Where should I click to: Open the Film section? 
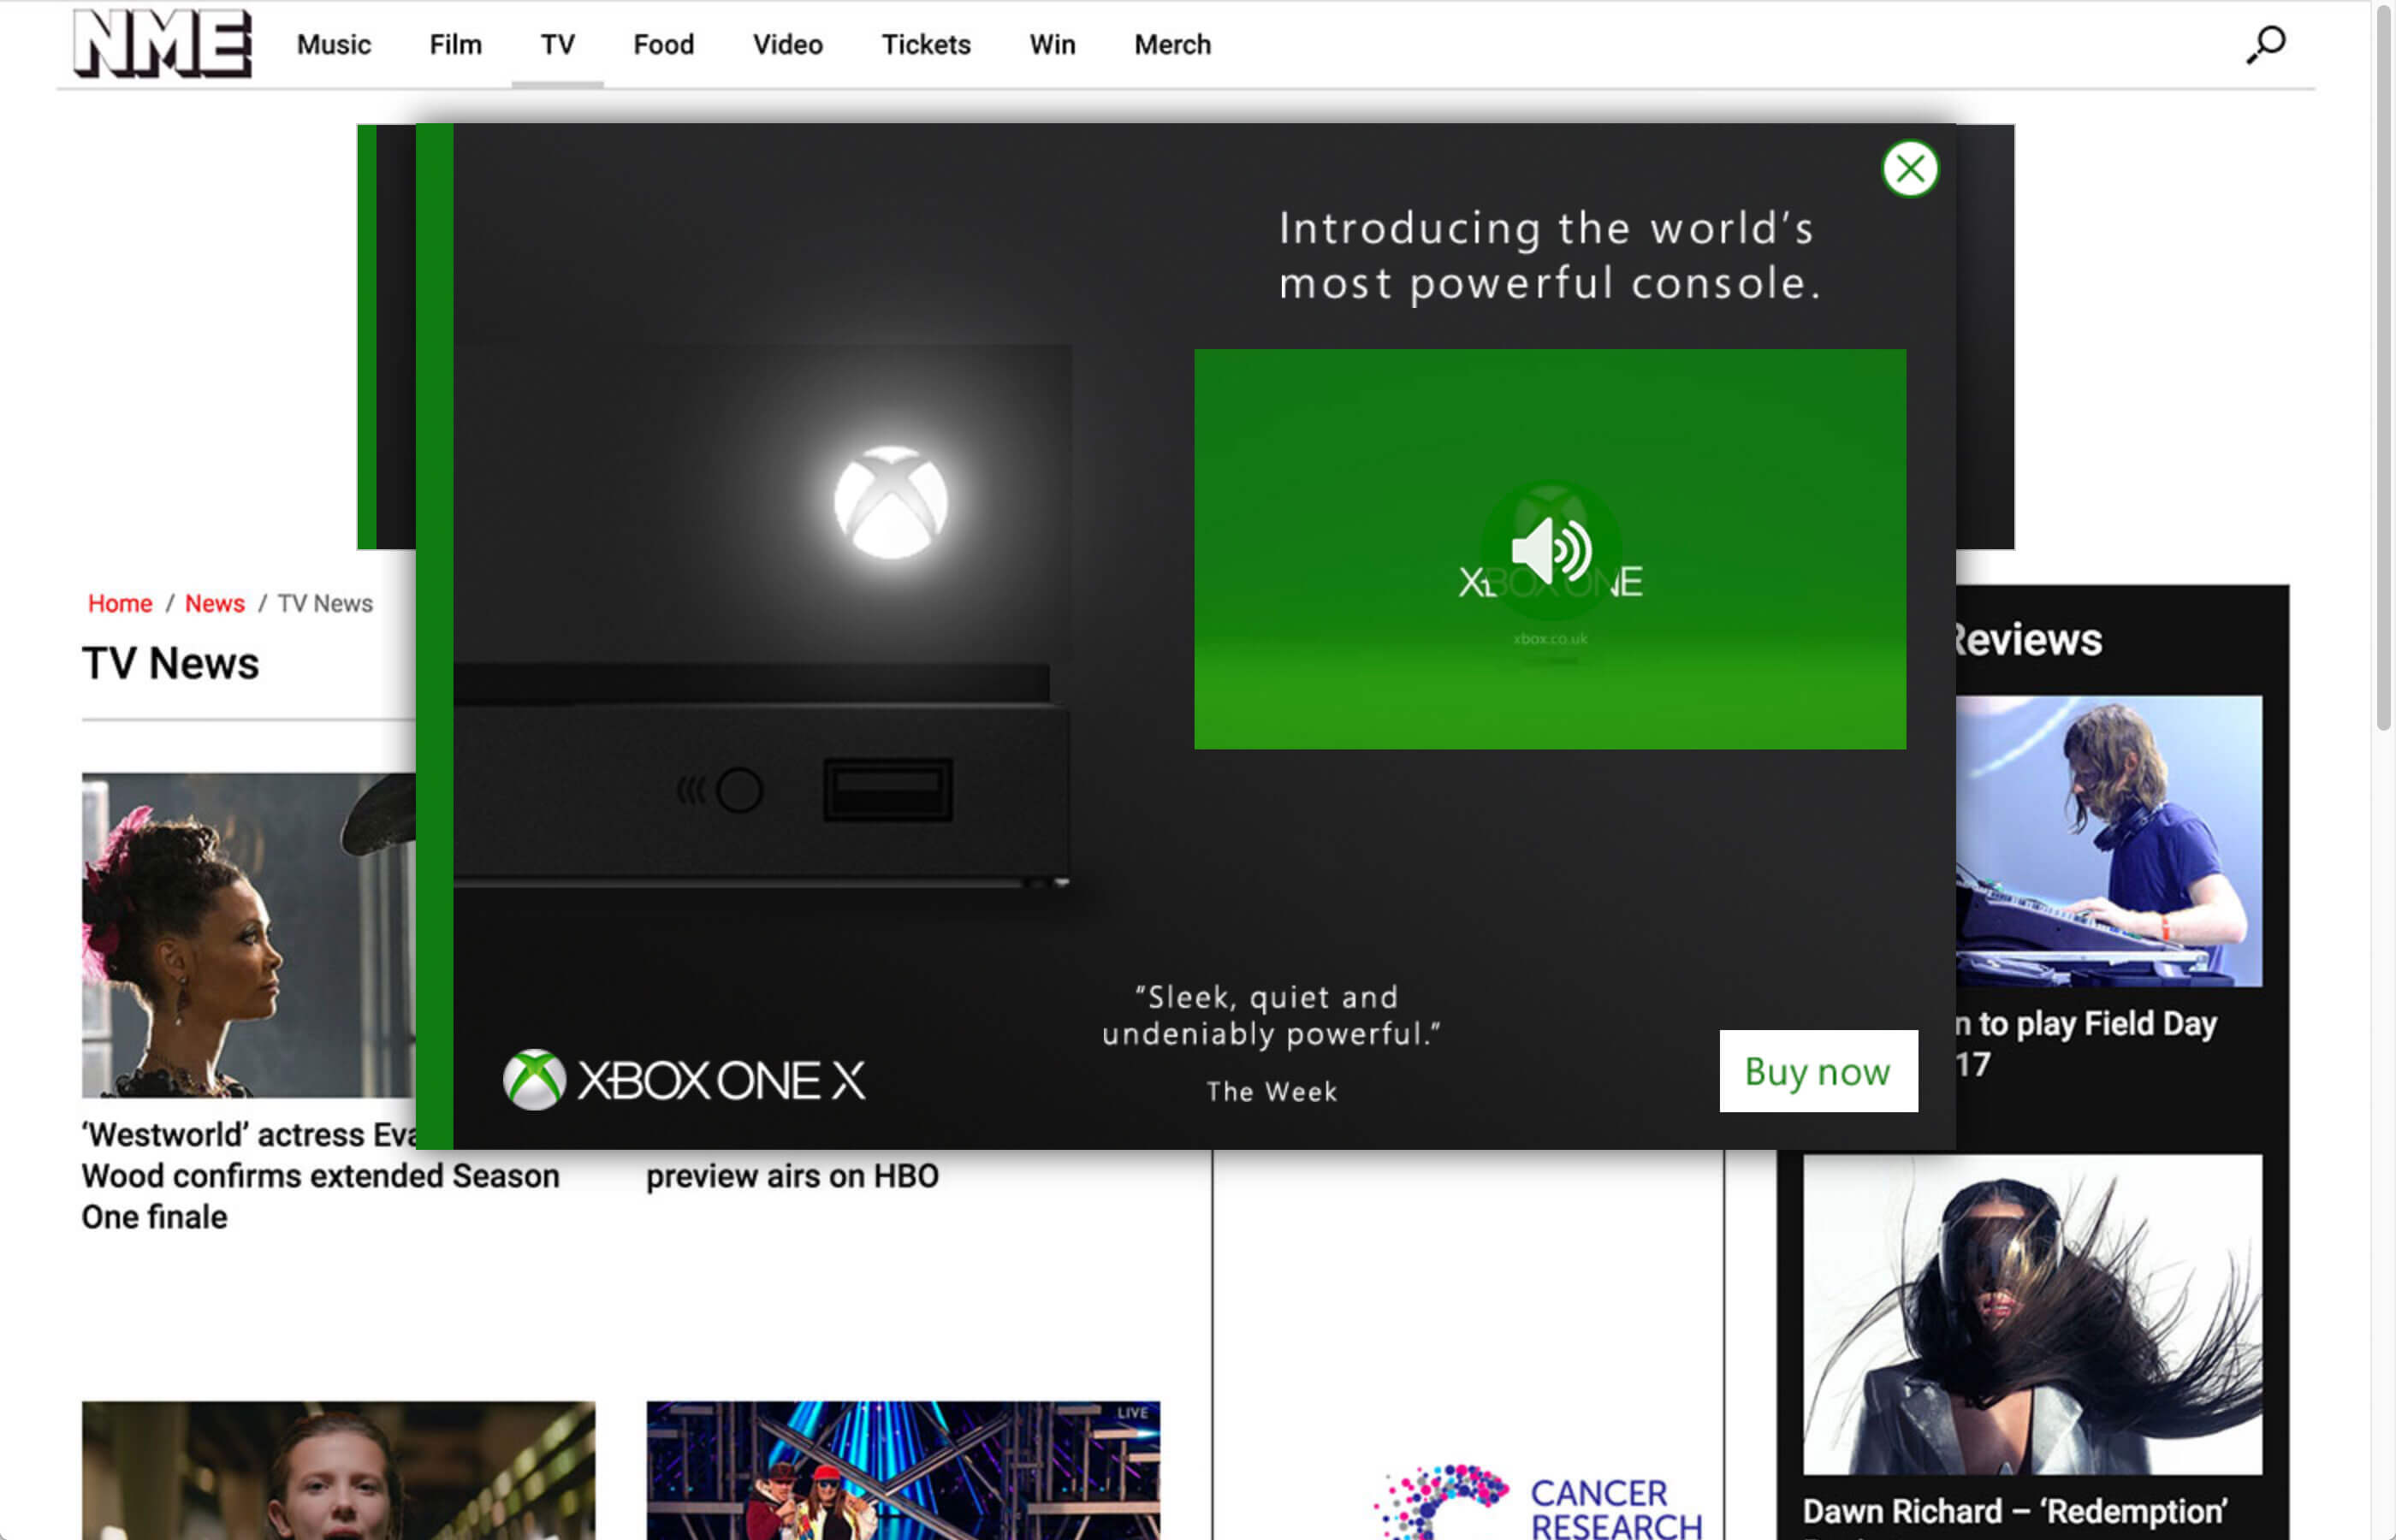(x=456, y=45)
